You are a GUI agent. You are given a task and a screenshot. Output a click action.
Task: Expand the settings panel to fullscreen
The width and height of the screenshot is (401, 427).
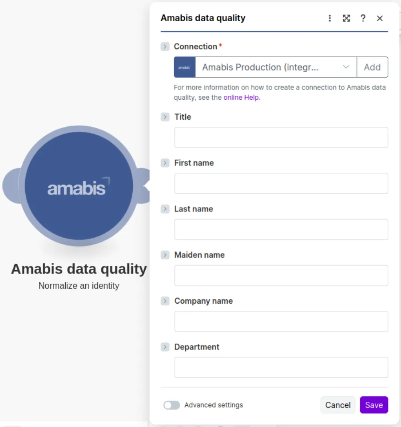click(346, 18)
